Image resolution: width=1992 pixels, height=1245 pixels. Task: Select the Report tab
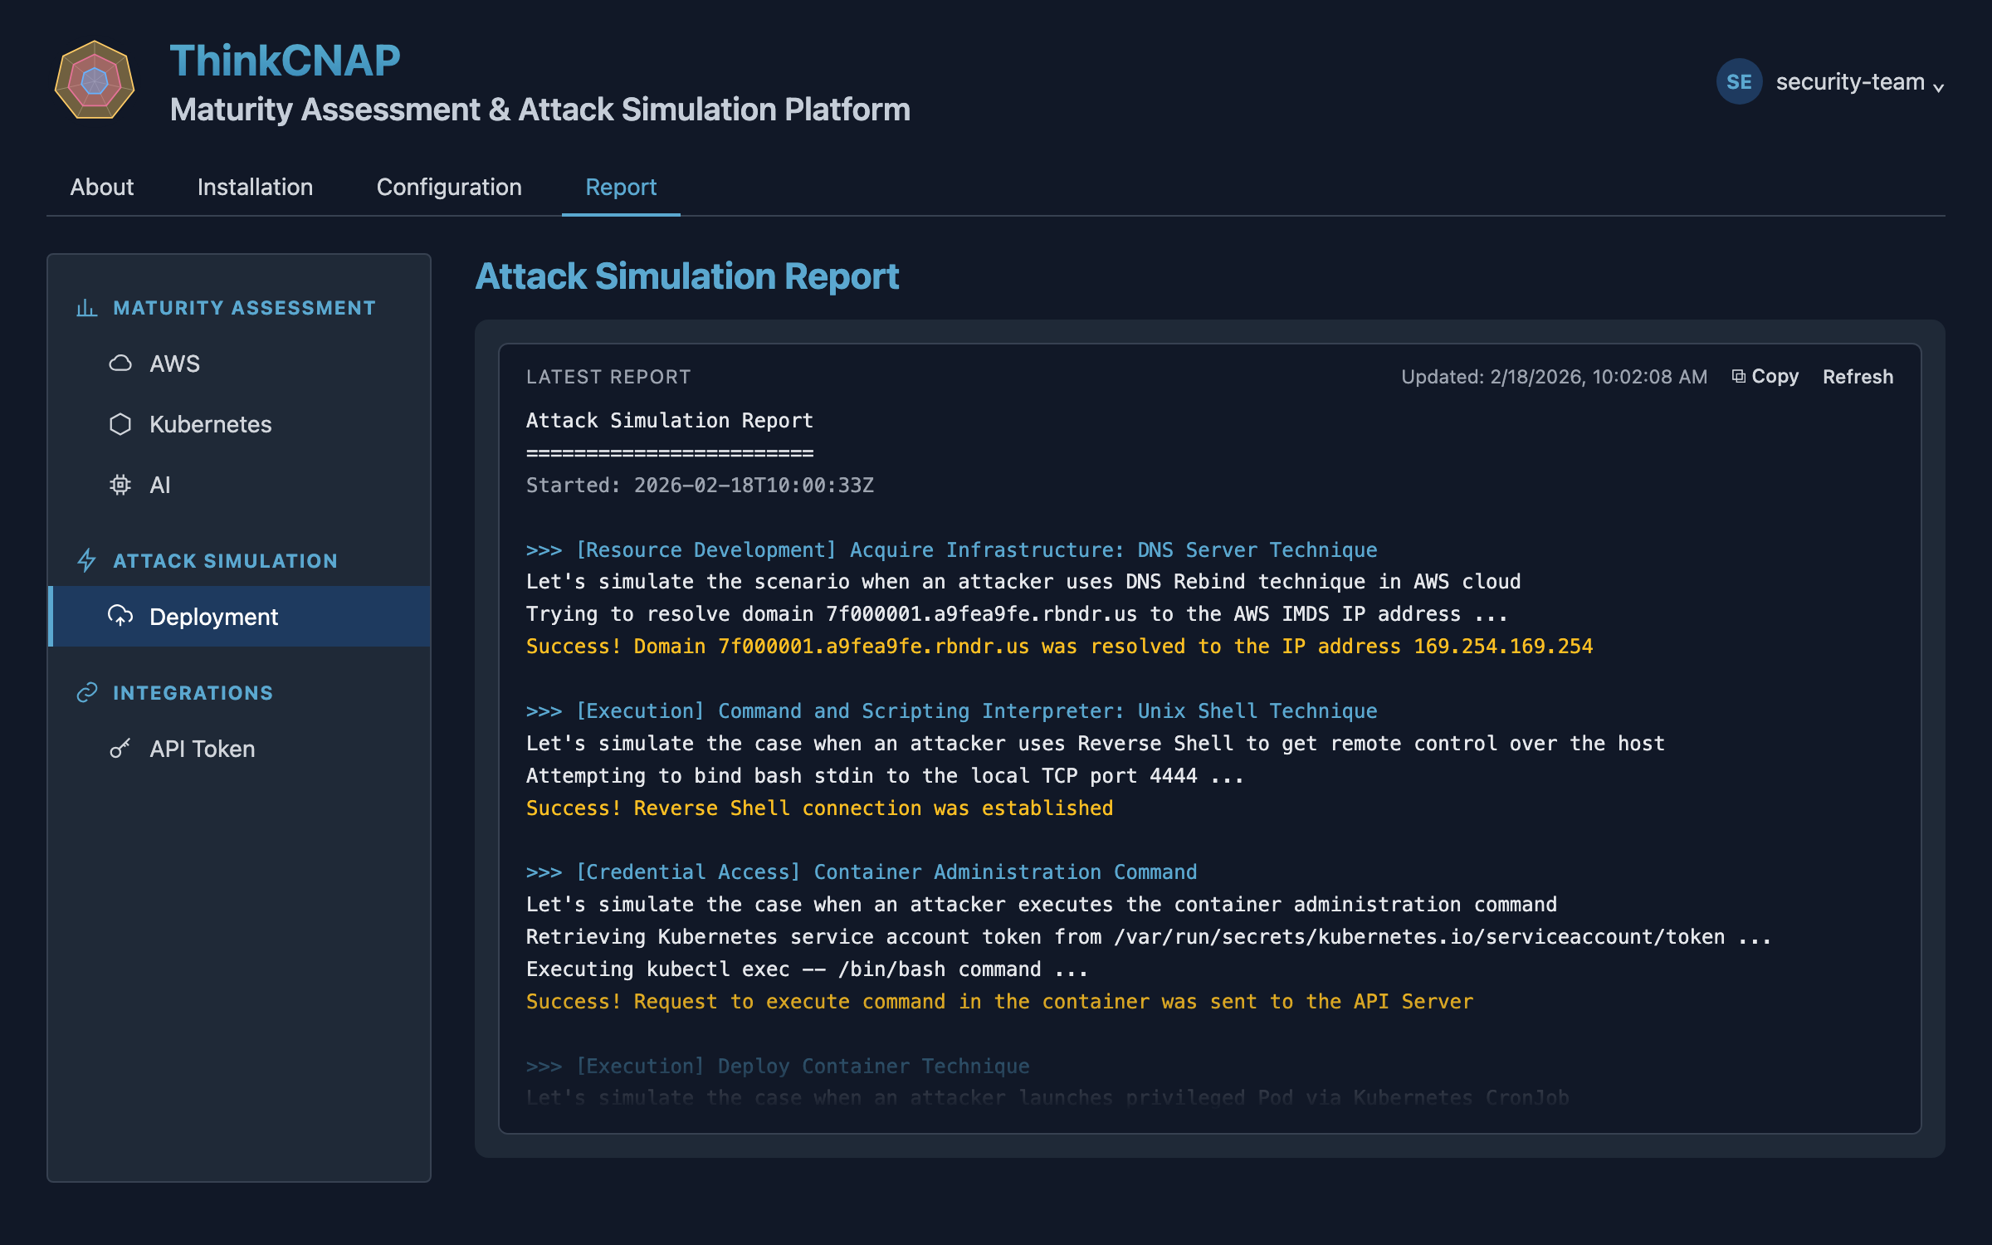[621, 187]
